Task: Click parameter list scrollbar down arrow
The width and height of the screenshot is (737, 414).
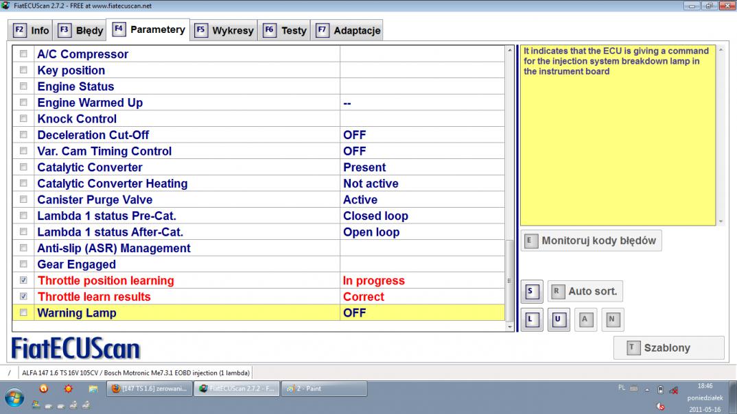Action: pyautogui.click(x=510, y=326)
